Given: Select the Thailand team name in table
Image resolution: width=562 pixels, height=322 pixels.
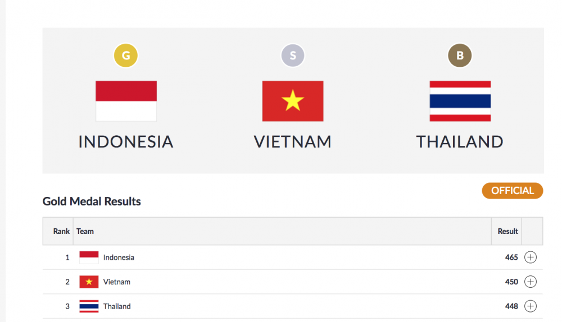Looking at the screenshot, I should click(117, 306).
